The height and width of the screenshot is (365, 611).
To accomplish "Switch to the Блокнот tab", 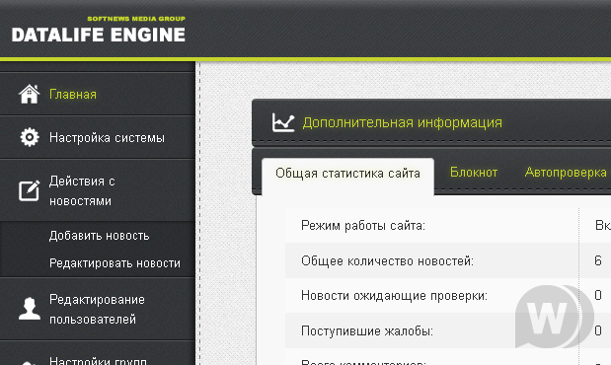I will (474, 173).
